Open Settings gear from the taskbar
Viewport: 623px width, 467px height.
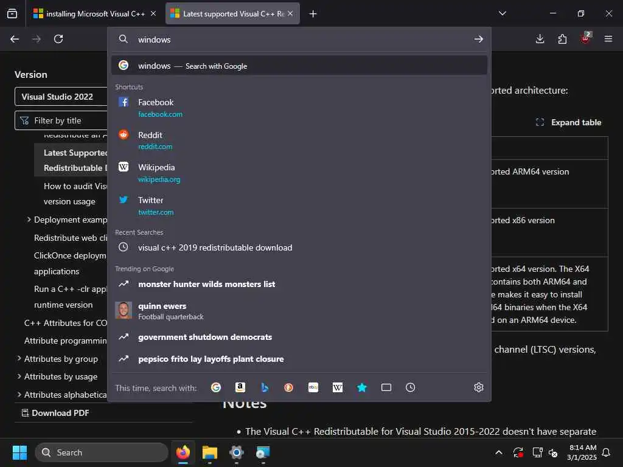point(237,452)
